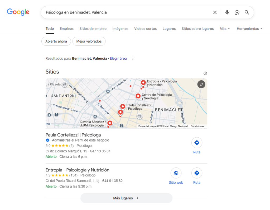Show more places with Más lugares
Image resolution: width=270 pixels, height=210 pixels.
[x=126, y=198]
